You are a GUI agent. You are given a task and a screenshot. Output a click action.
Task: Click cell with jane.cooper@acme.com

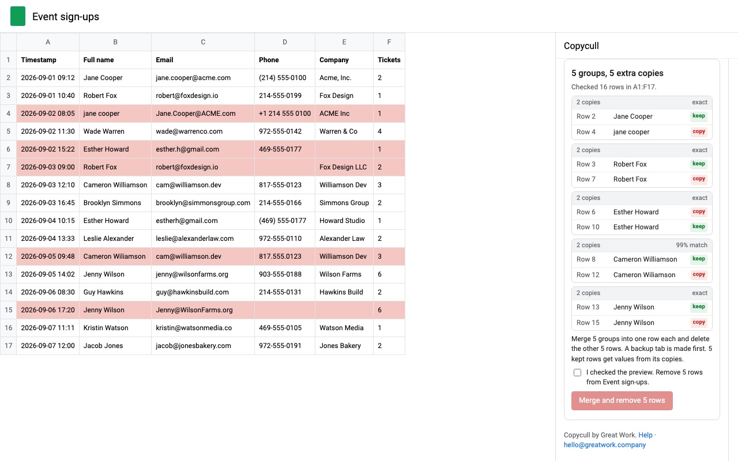click(203, 78)
